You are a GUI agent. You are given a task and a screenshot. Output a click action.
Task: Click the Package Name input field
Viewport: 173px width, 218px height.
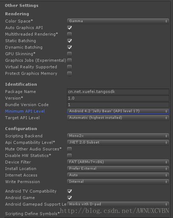point(118,92)
